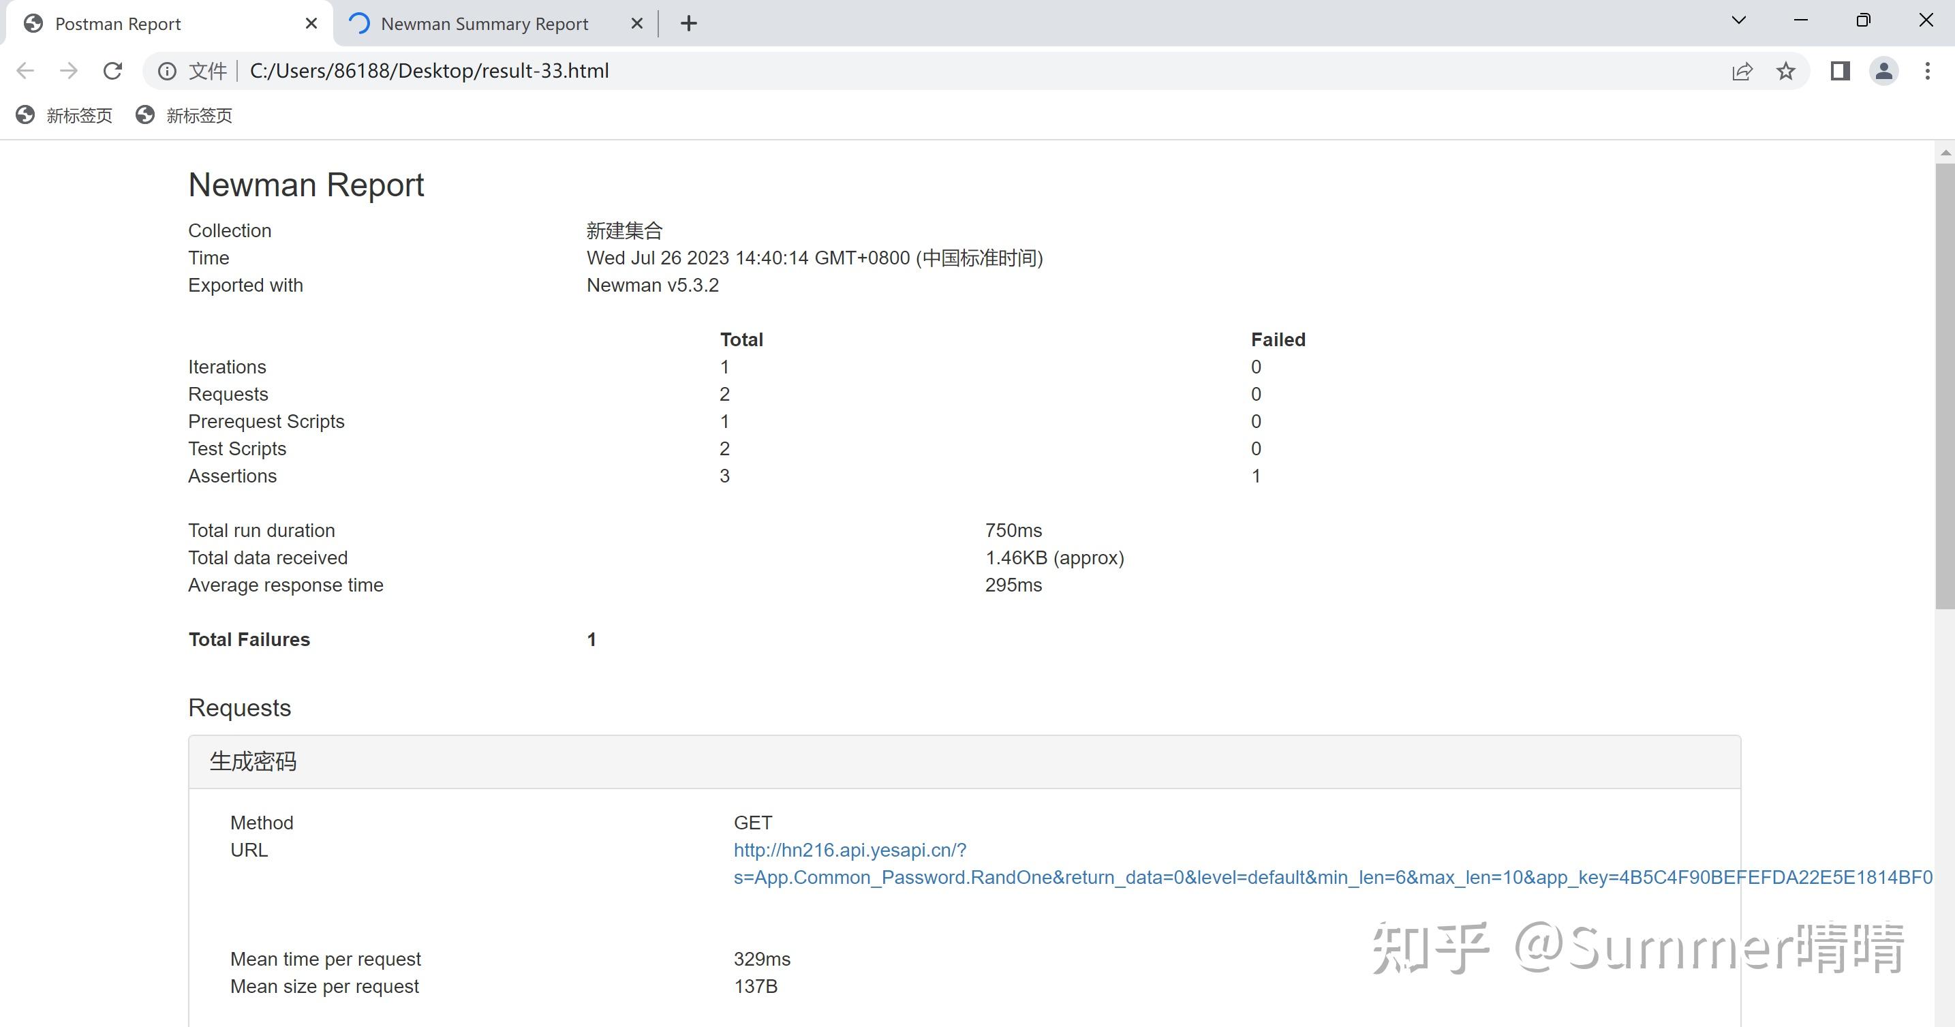
Task: Open the Chrome three-dot menu
Action: (1928, 71)
